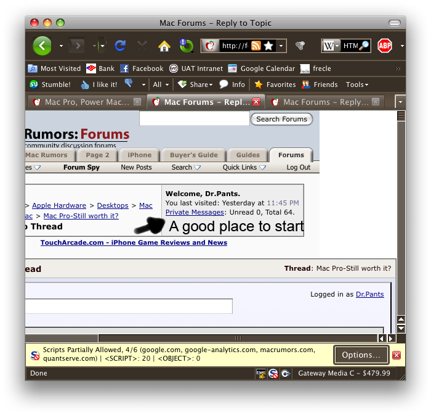
Task: Open the Buyer's Guide site tab
Action: [x=194, y=155]
